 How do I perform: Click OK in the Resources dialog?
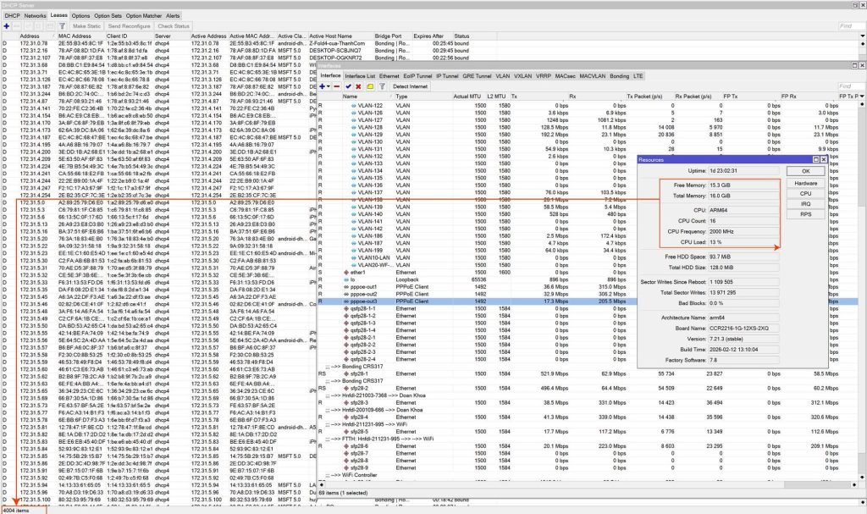point(804,171)
